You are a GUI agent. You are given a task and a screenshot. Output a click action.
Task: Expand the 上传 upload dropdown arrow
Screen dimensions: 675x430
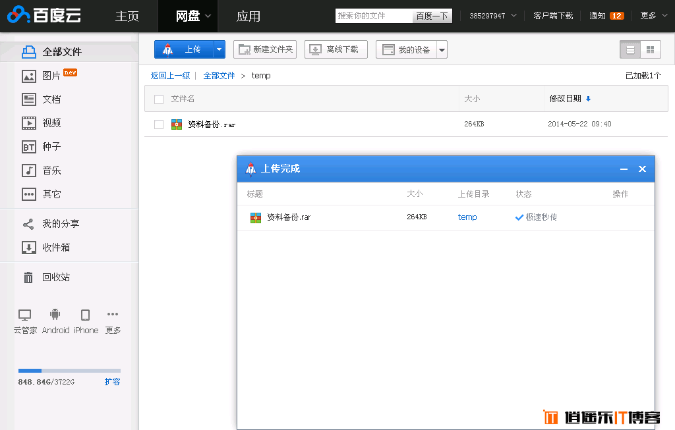[x=220, y=49]
